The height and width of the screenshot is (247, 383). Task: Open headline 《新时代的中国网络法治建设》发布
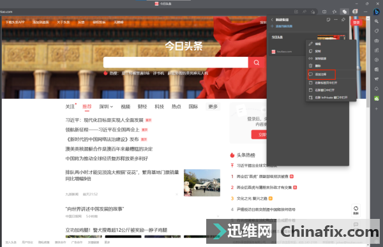tap(102, 139)
